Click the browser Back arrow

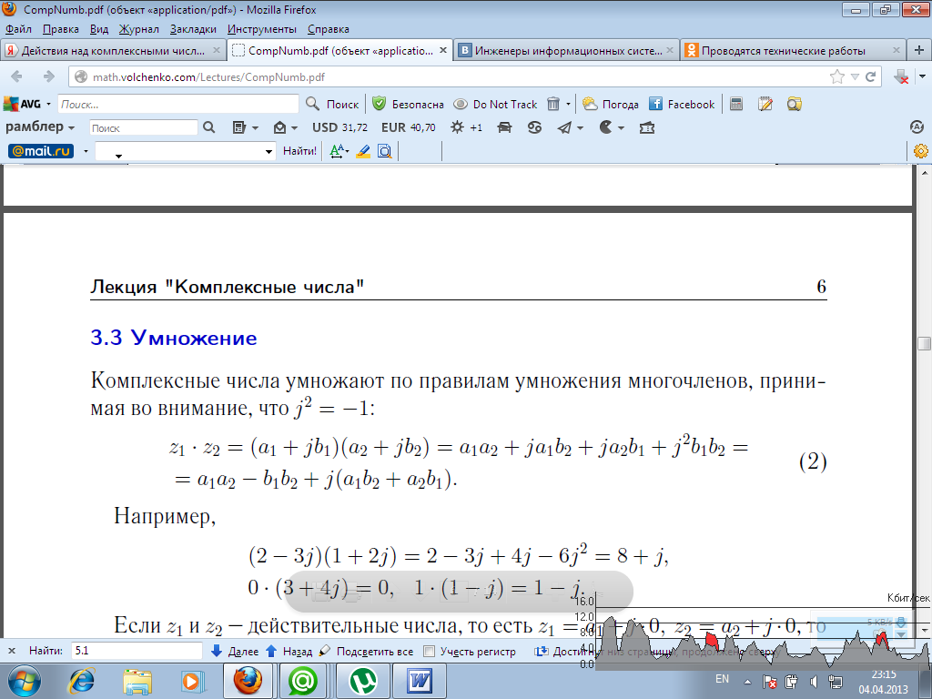17,76
